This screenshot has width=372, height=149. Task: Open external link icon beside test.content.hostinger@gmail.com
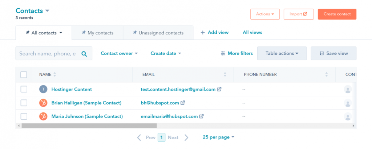pos(219,89)
